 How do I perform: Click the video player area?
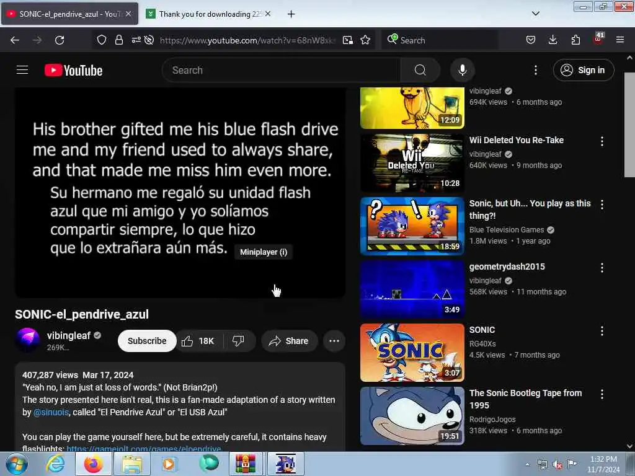[x=180, y=193]
